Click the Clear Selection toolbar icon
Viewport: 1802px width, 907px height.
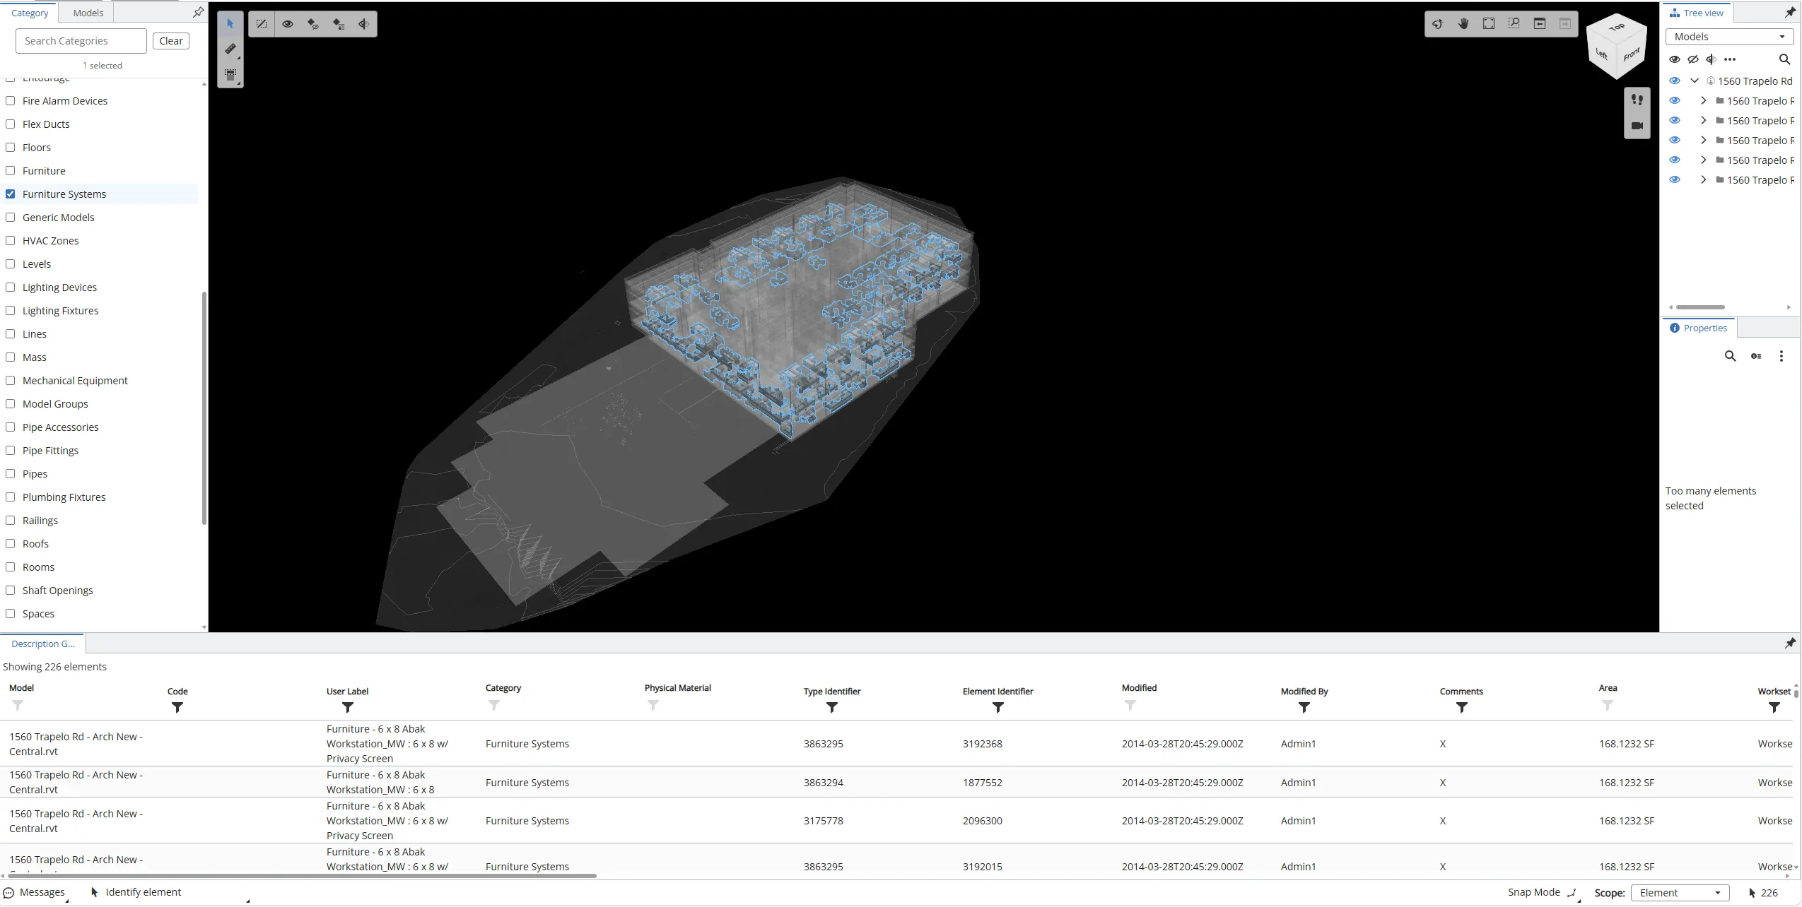262,23
